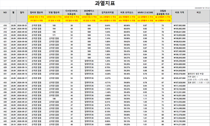Select the premium cell 1.65%
The height and width of the screenshot is (126, 210).
click(x=107, y=58)
